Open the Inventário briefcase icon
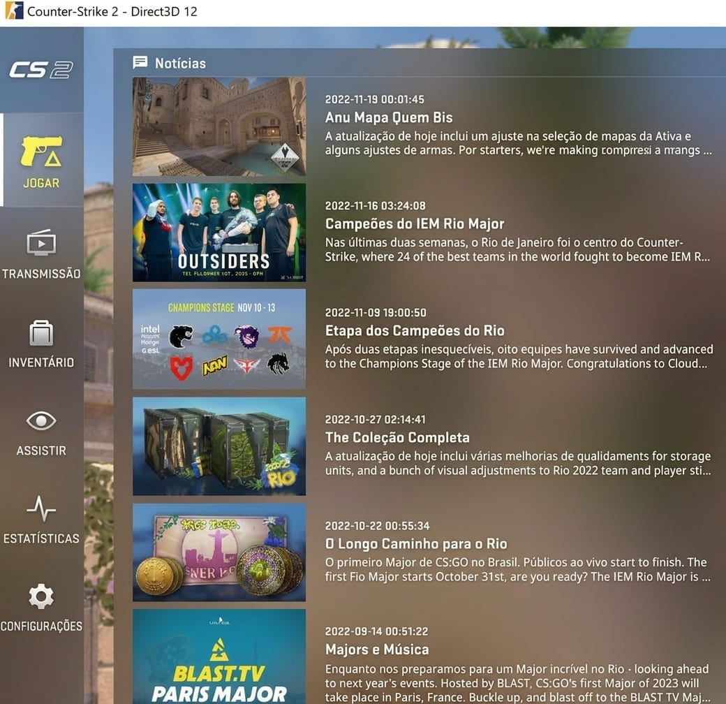The image size is (726, 704). point(41,332)
